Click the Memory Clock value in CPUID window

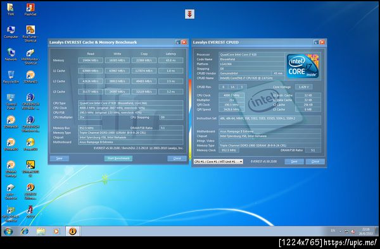point(229,150)
